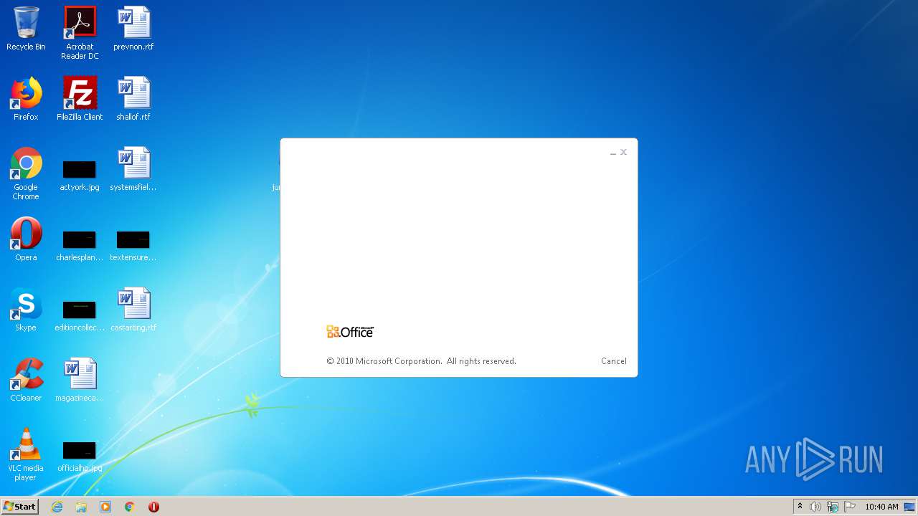Open the Start menu
Image resolution: width=918 pixels, height=516 pixels.
[x=20, y=507]
